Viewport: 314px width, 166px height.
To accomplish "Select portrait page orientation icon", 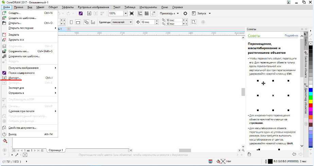I will coord(71,22).
